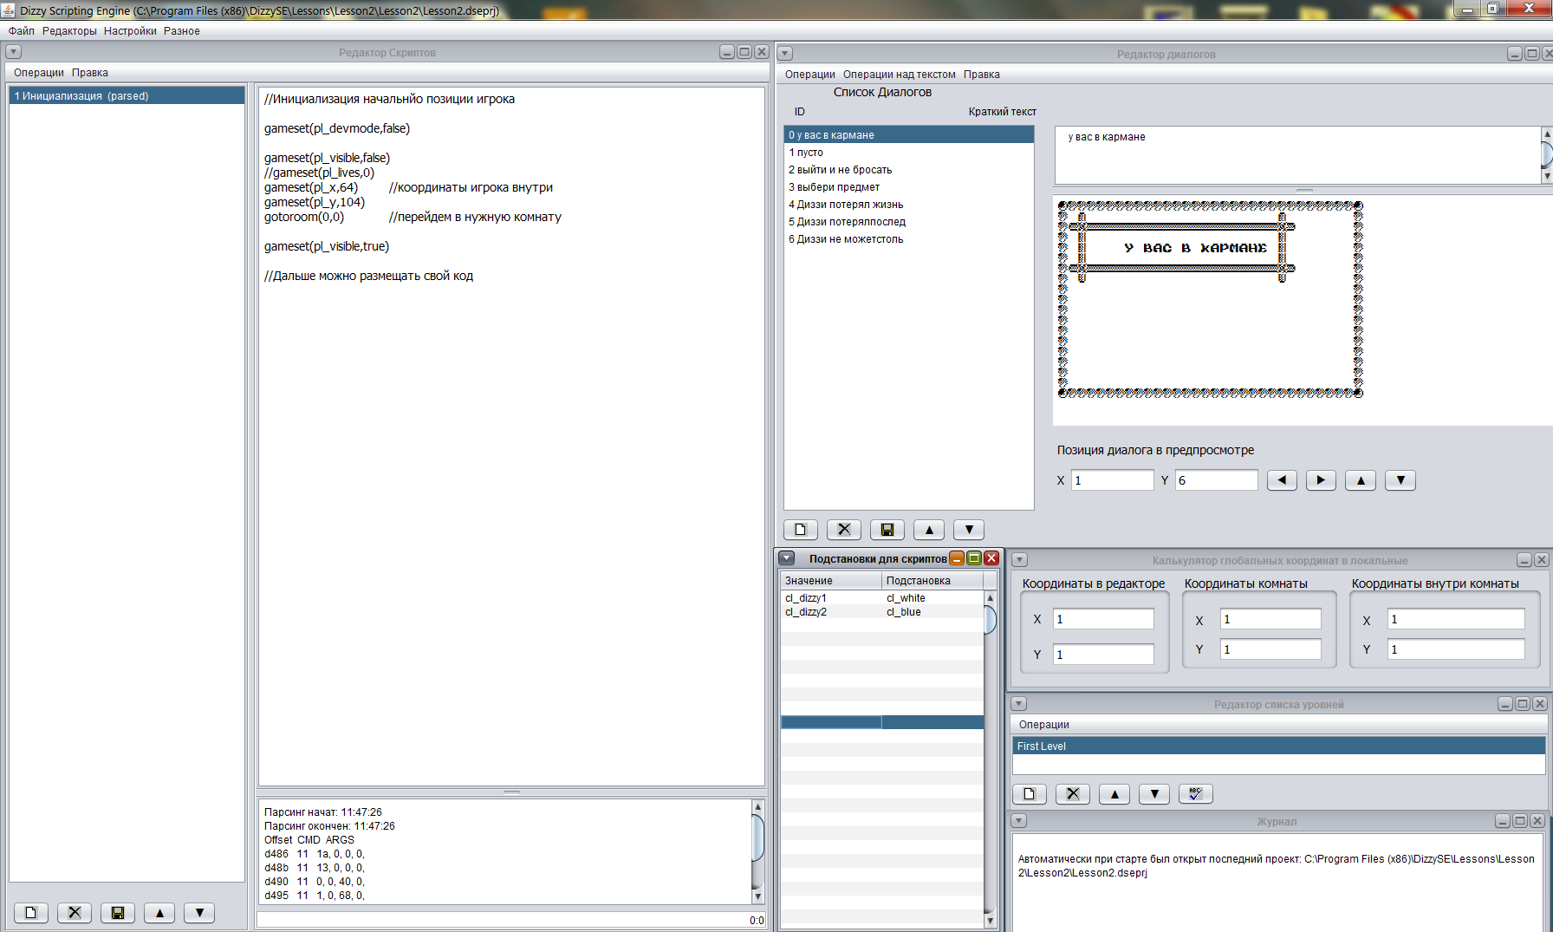Image resolution: width=1553 pixels, height=932 pixels.
Task: Open Правка menu in dialog editor
Action: 982,75
